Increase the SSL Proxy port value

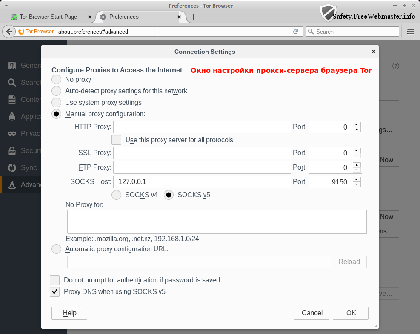[357, 150]
